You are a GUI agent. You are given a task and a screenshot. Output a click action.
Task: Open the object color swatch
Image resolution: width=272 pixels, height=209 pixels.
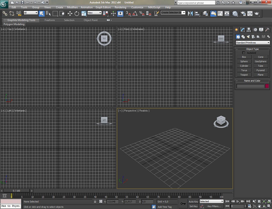(x=267, y=86)
